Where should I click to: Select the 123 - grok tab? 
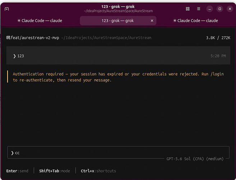(x=118, y=21)
